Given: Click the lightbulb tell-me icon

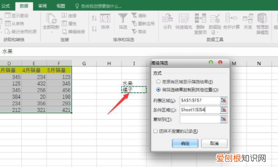Looking at the screenshot, I should coord(77,6).
